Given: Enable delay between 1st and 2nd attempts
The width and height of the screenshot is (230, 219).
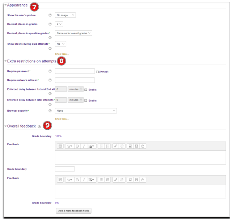Looking at the screenshot, I should (86, 90).
